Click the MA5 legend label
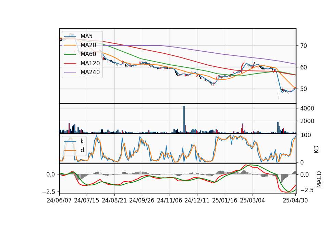The height and width of the screenshot is (236, 329). click(86, 36)
